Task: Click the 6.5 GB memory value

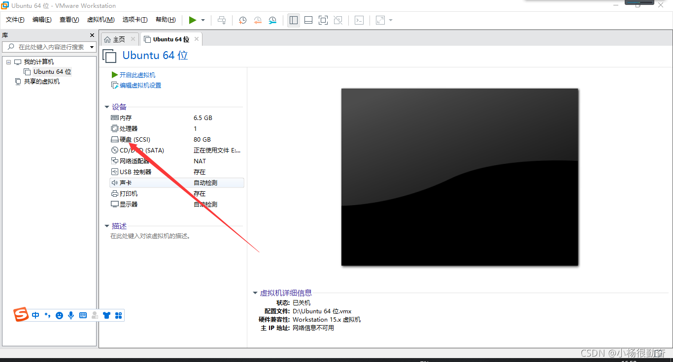Action: [x=203, y=118]
